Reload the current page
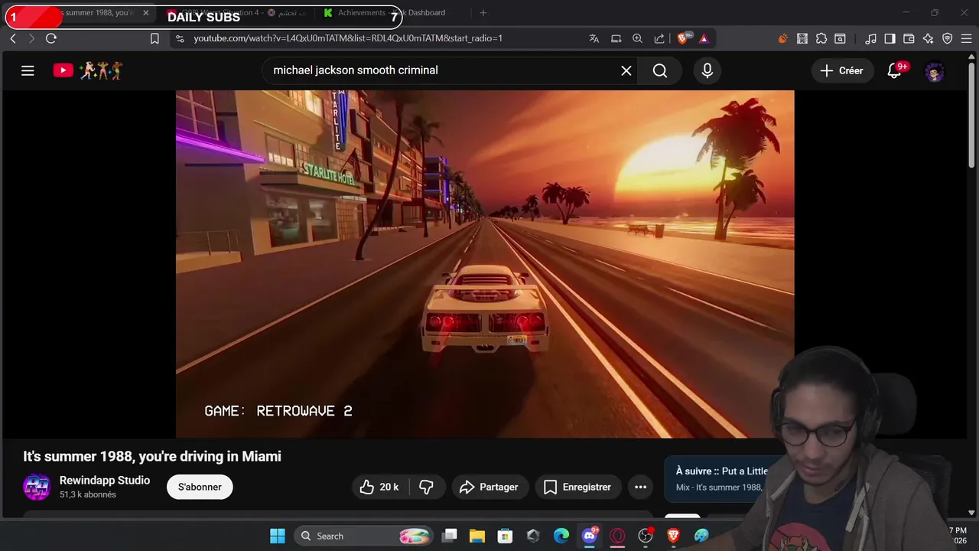979x551 pixels. click(51, 38)
